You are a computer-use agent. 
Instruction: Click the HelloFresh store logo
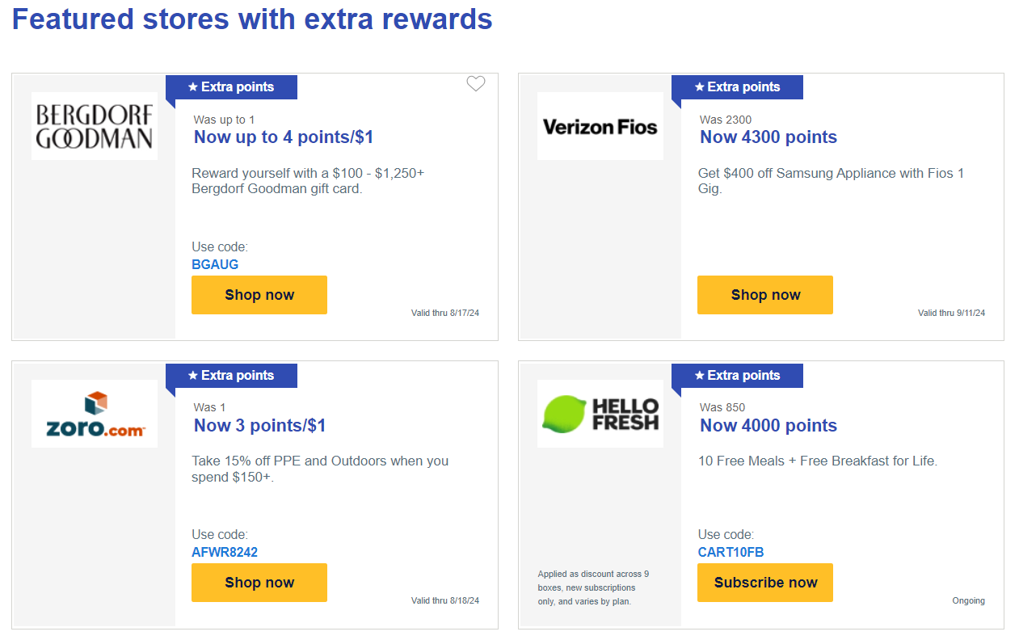pyautogui.click(x=600, y=413)
